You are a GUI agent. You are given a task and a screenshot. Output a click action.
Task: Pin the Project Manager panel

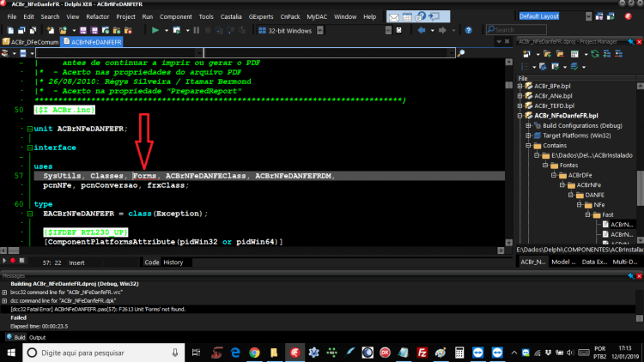coord(631,42)
